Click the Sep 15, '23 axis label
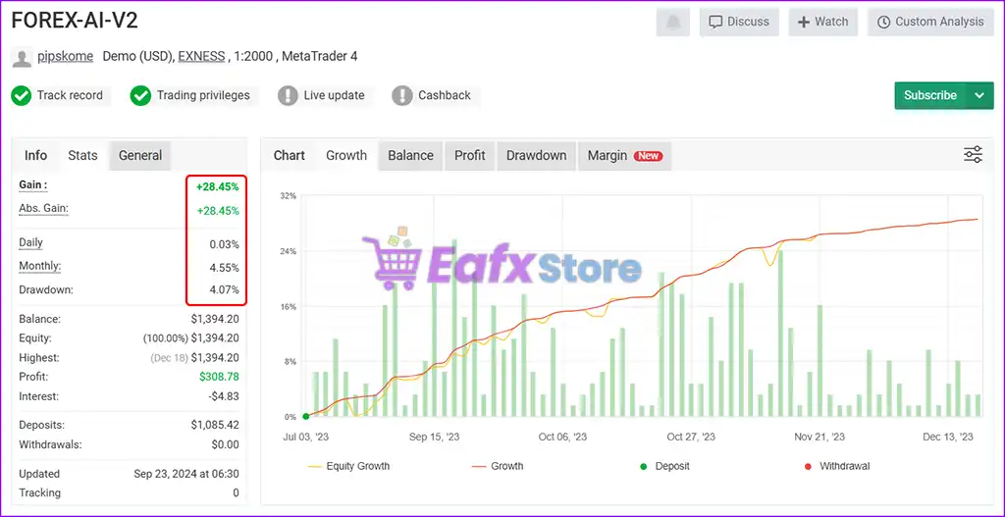1005x517 pixels. 434,437
